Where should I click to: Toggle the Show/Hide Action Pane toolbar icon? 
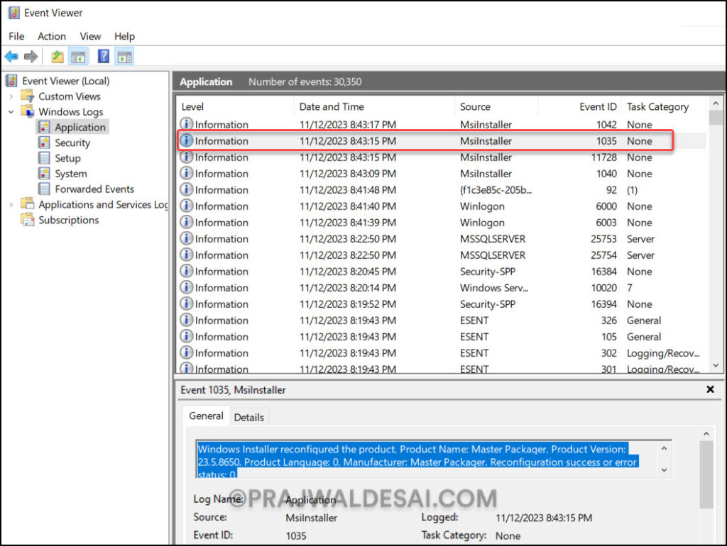(x=124, y=57)
